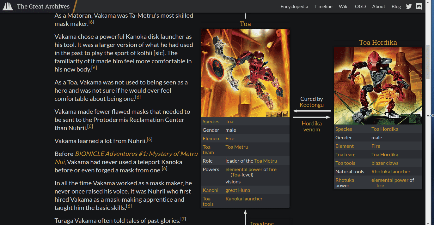Click The Great Archives logo icon
This screenshot has width=434, height=225.
8,6
